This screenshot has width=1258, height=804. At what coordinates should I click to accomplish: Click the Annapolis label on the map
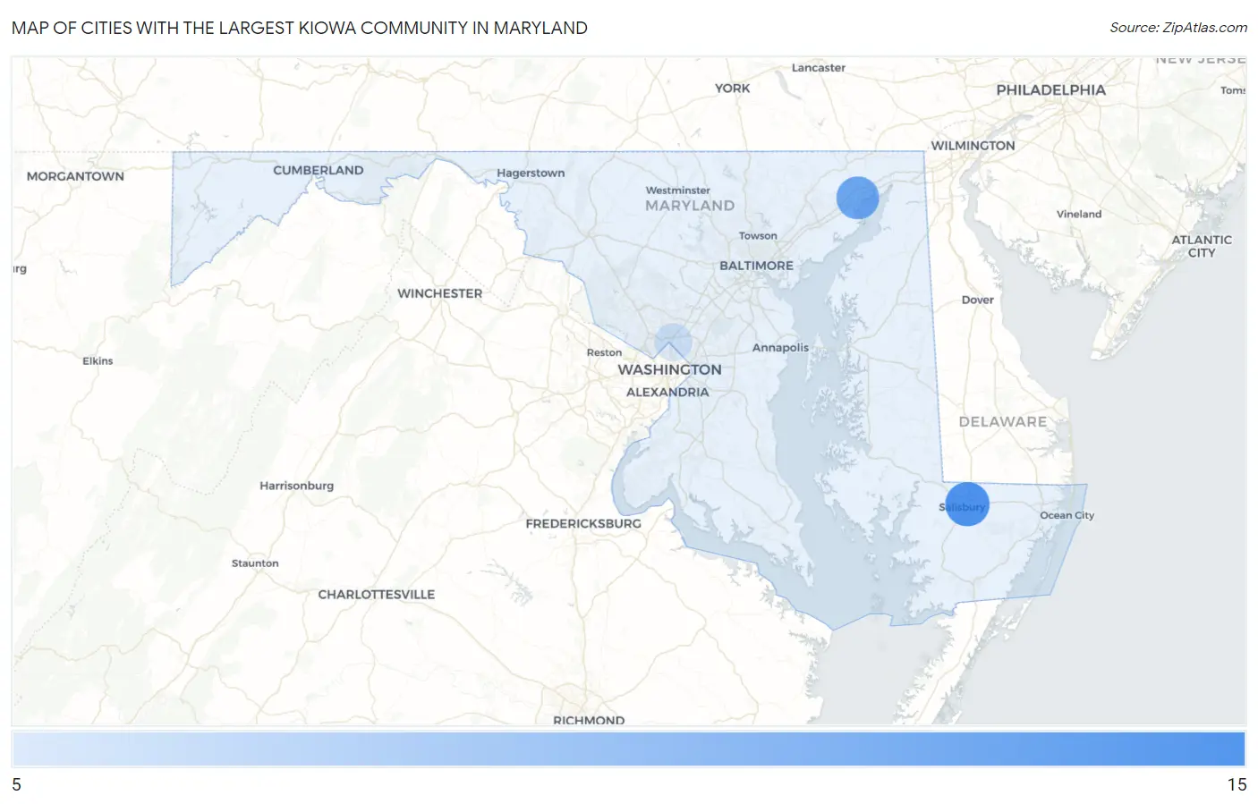780,348
